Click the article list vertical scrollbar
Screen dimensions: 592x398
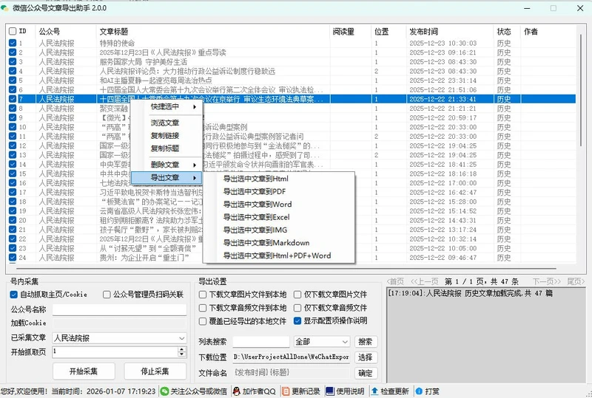(x=581, y=90)
